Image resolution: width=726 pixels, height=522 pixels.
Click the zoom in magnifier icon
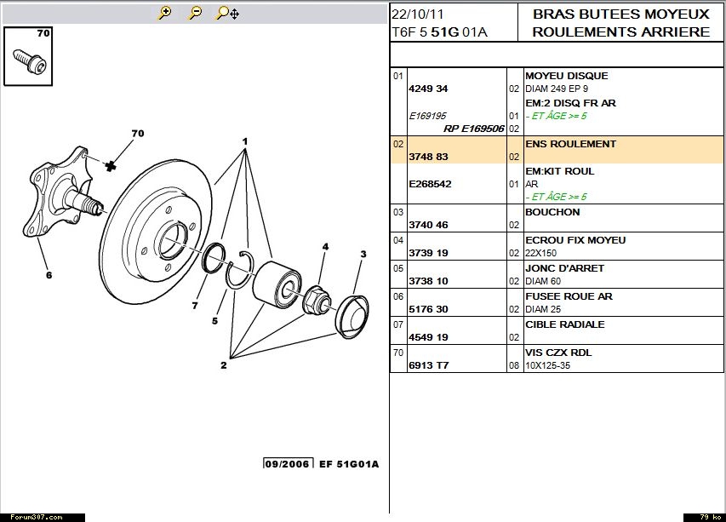click(165, 13)
